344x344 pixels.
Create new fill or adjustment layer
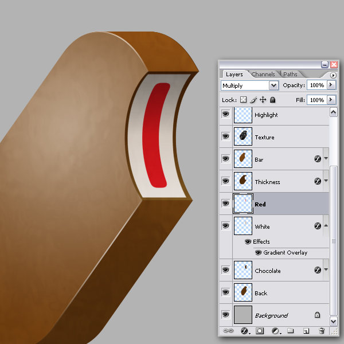pyautogui.click(x=275, y=331)
